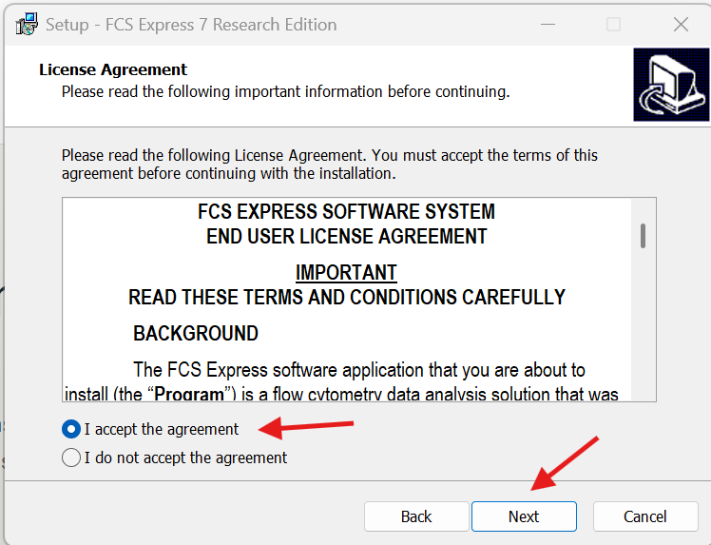Select the 'I do not accept the agreement' radio button
The image size is (711, 545).
tap(71, 457)
